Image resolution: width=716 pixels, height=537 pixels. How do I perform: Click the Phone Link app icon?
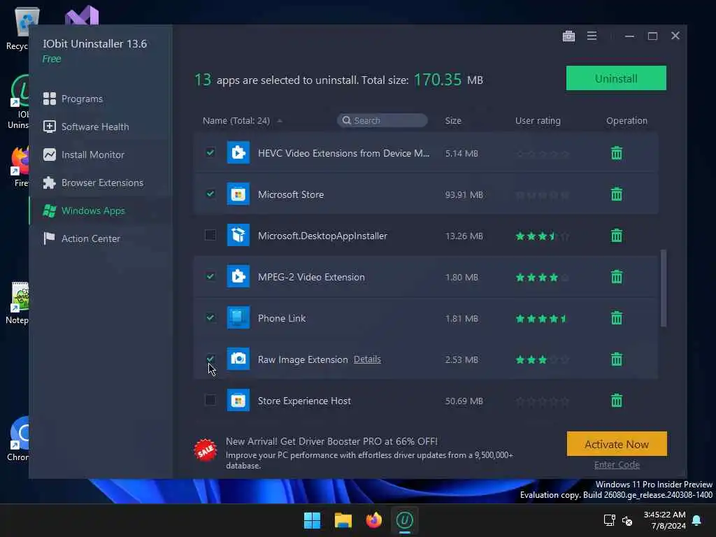pyautogui.click(x=238, y=317)
